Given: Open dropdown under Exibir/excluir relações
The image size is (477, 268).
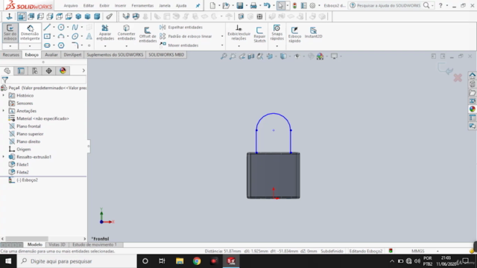Looking at the screenshot, I should point(238,46).
